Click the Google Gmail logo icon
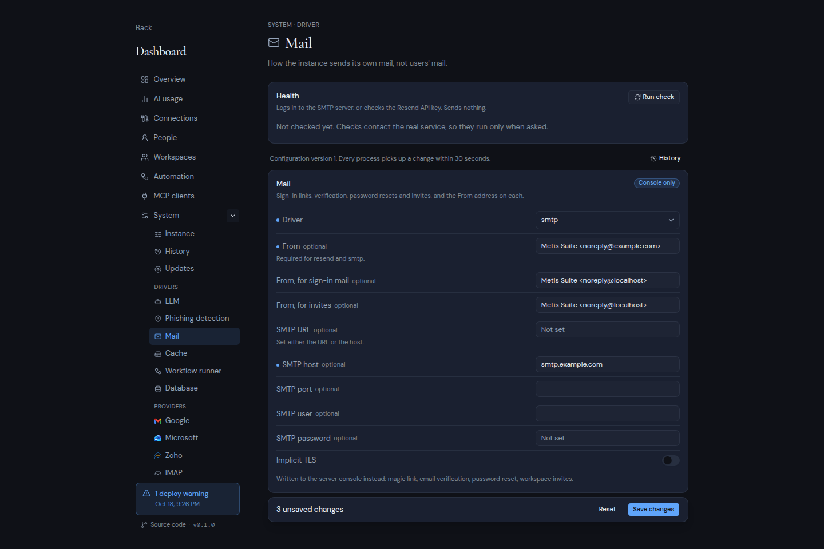 [158, 421]
